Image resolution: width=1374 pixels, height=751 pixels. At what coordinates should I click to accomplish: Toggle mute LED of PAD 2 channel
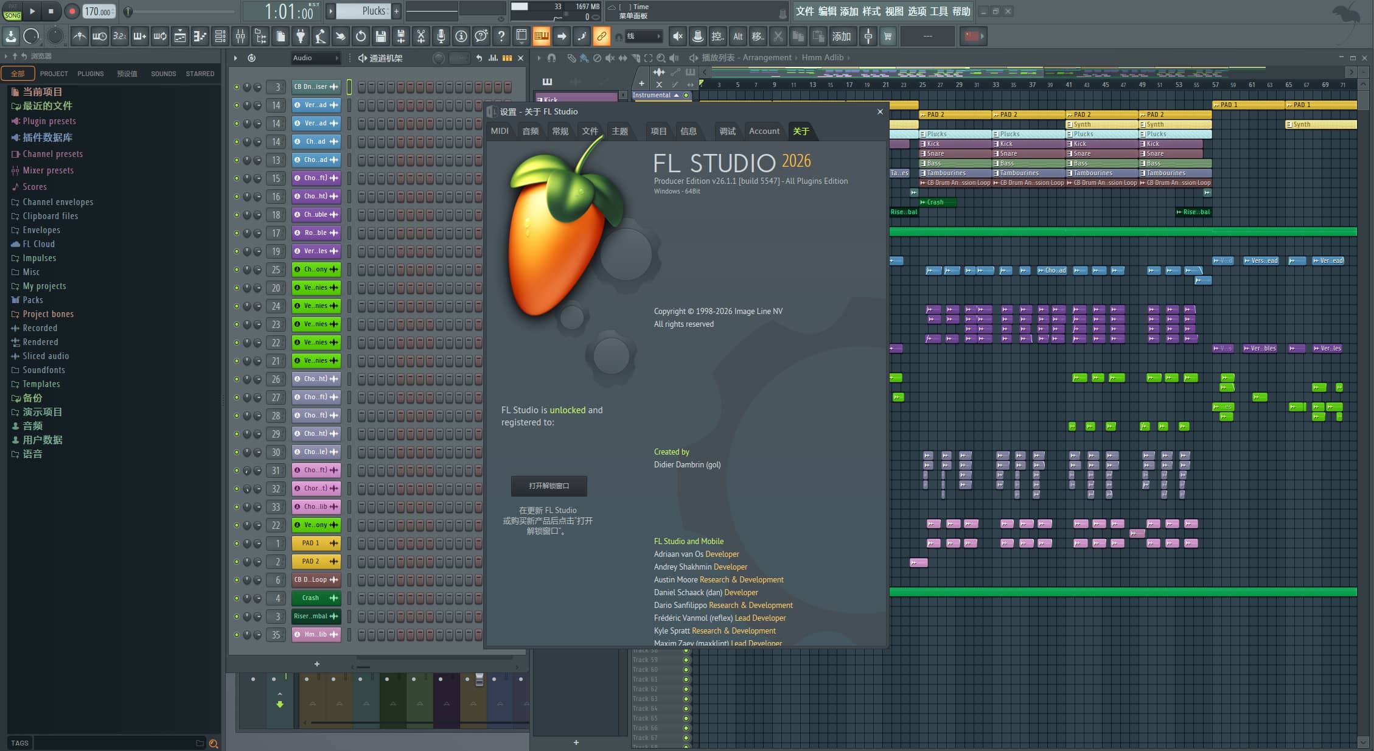(x=237, y=562)
